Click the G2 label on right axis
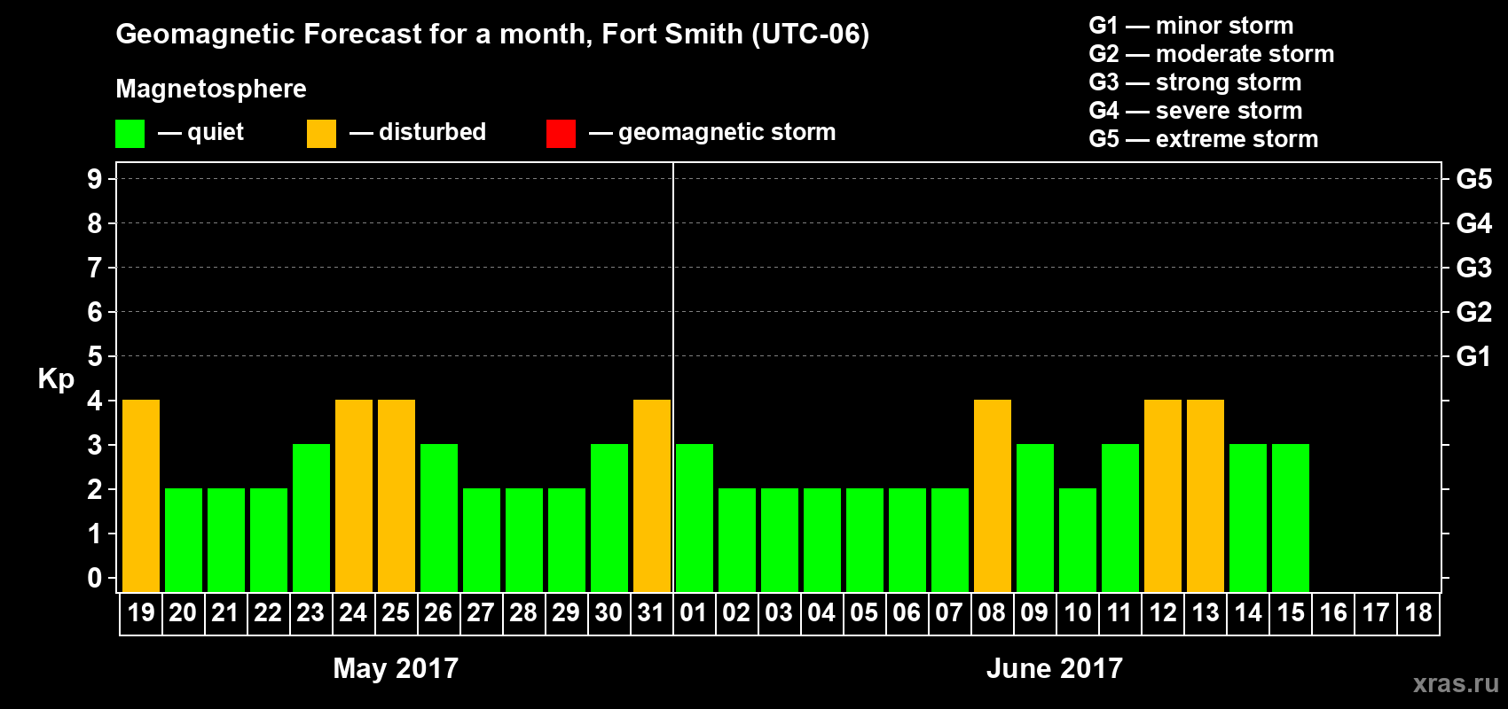Image resolution: width=1508 pixels, height=709 pixels. 1473,312
